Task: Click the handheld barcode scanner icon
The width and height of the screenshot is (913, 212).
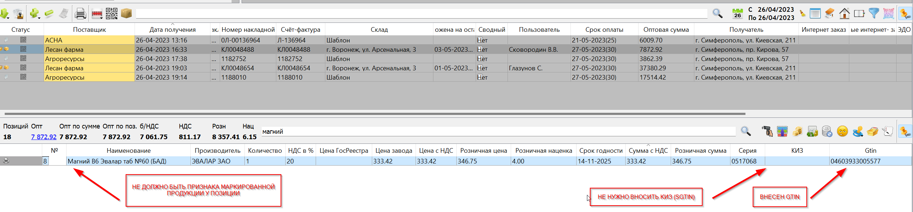Action: coord(767,131)
